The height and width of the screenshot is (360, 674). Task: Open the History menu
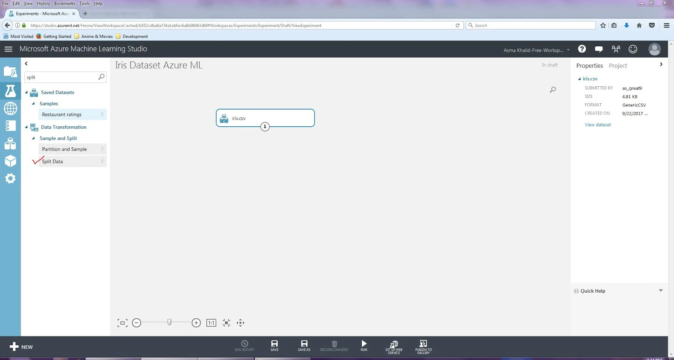pyautogui.click(x=43, y=3)
